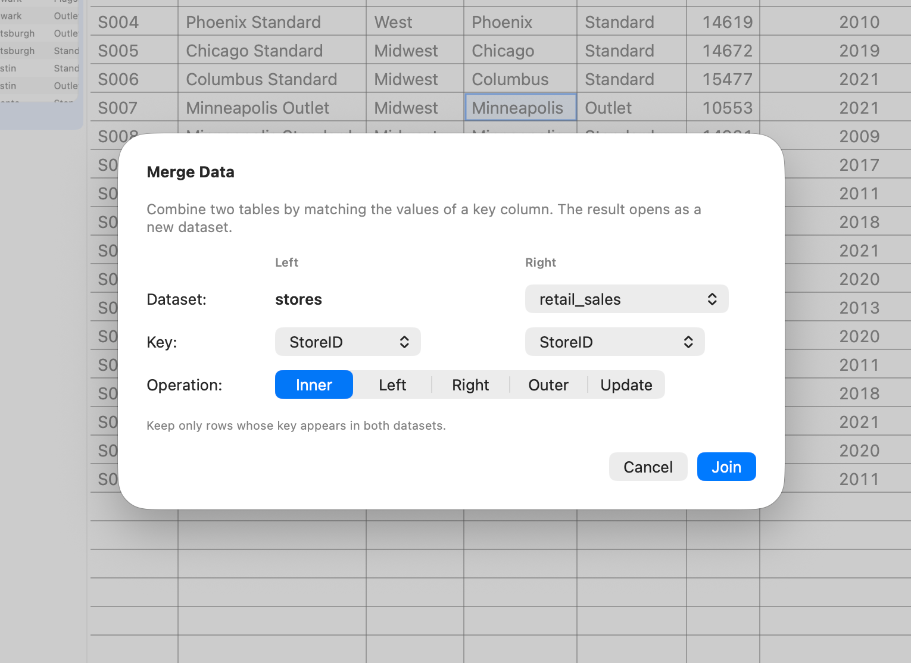
Task: Click the West region cell
Action: (x=415, y=22)
